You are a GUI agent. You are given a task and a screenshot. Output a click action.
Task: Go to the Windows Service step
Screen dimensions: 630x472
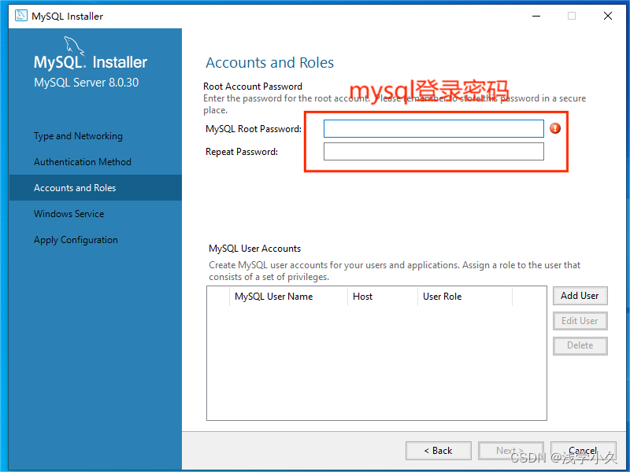click(69, 213)
